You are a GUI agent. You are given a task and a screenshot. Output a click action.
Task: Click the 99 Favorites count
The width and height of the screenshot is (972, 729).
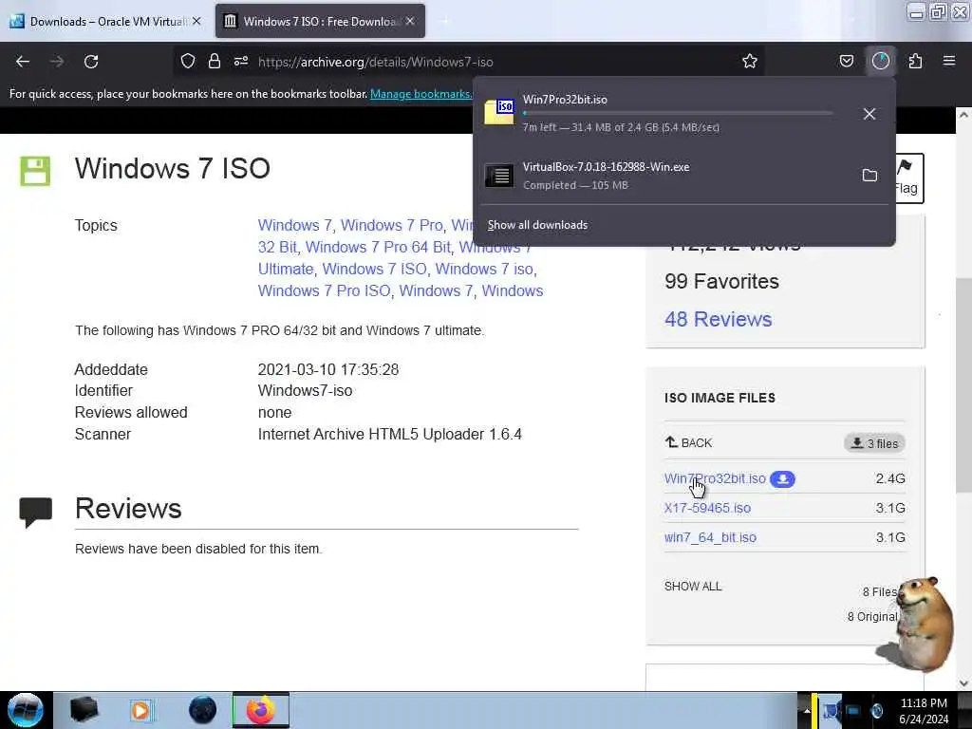(x=721, y=281)
